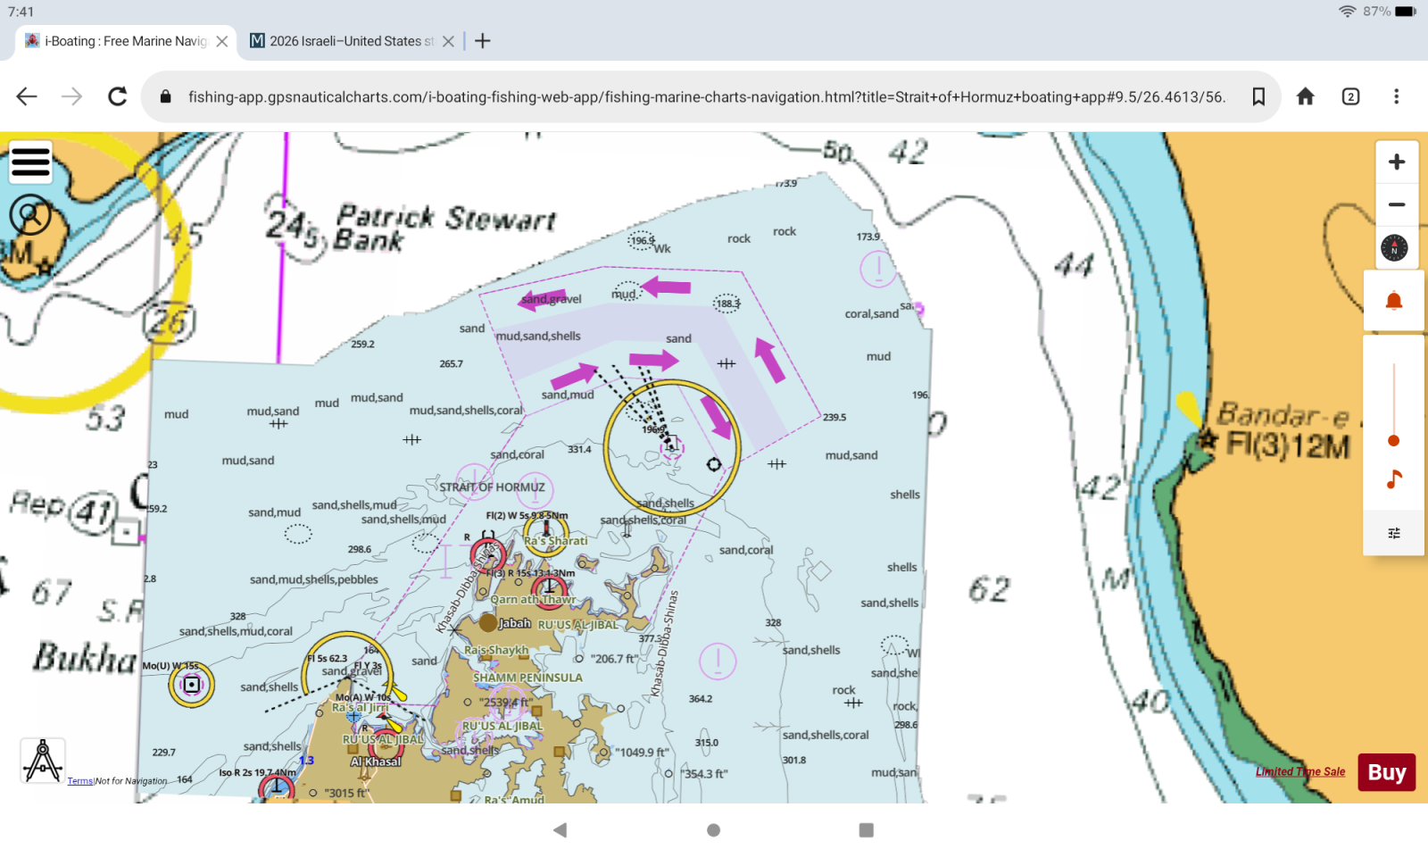Click the location search magnifier icon
The height and width of the screenshot is (857, 1428).
[30, 214]
